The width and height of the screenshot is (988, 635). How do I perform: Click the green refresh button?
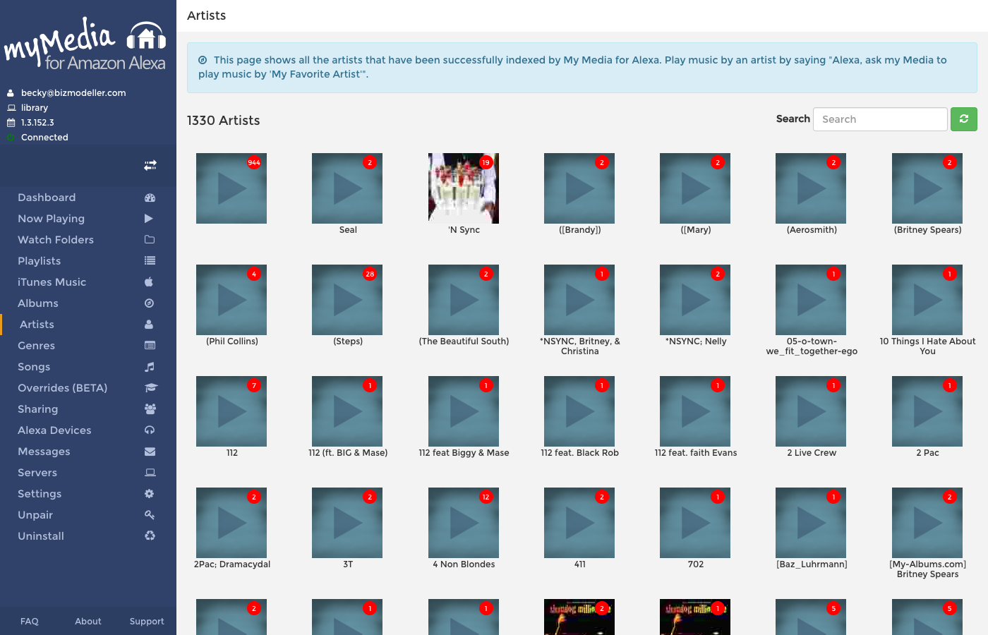click(963, 119)
